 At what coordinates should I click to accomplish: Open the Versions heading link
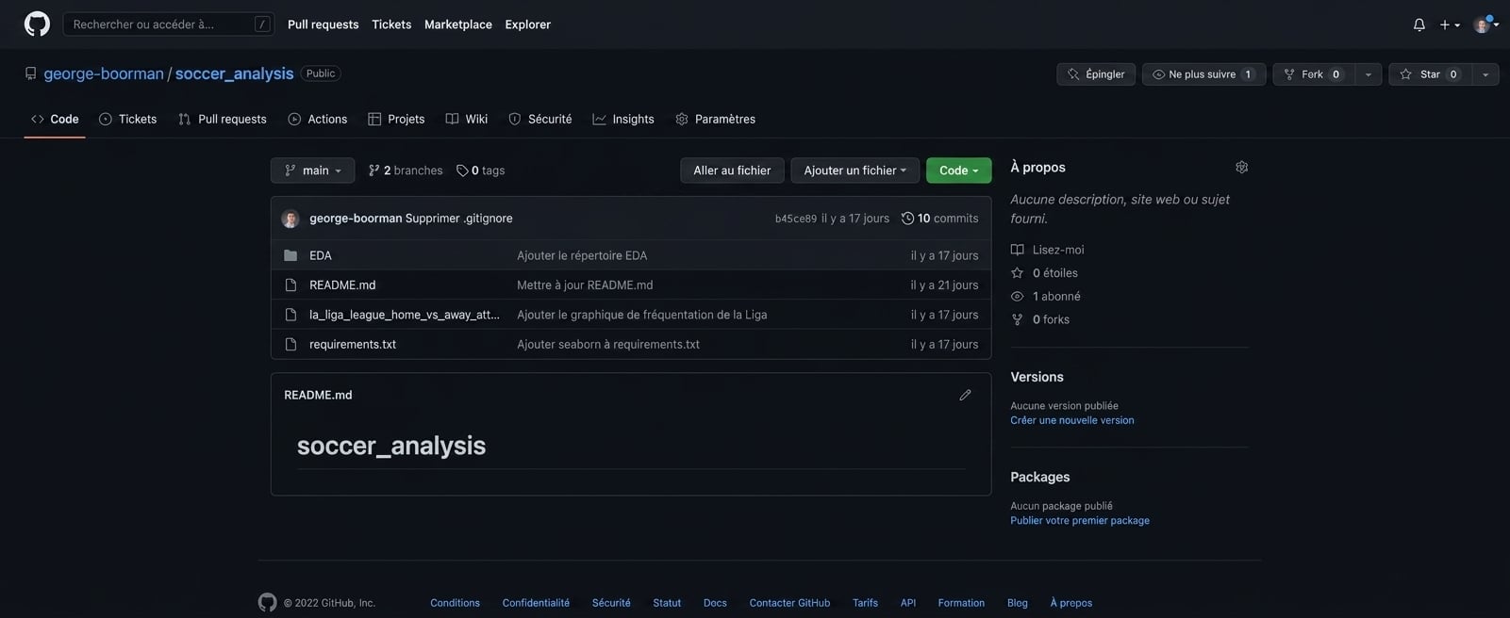pyautogui.click(x=1037, y=377)
